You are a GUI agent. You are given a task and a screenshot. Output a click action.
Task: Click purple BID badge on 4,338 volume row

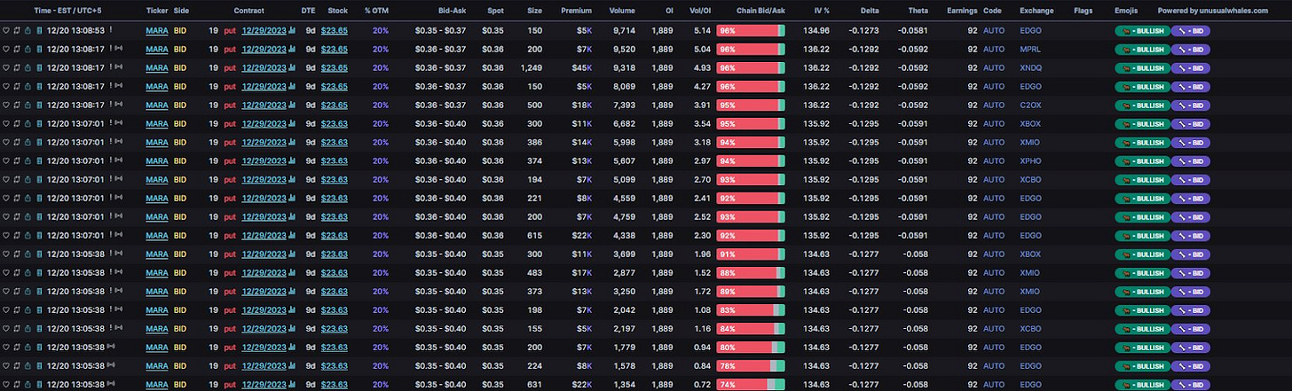[x=1190, y=235]
